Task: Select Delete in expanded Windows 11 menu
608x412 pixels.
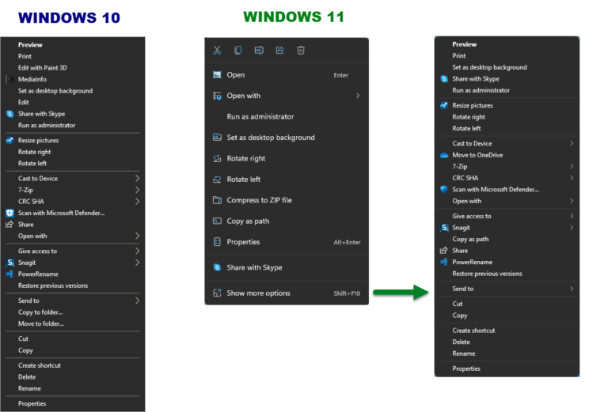Action: (x=461, y=342)
